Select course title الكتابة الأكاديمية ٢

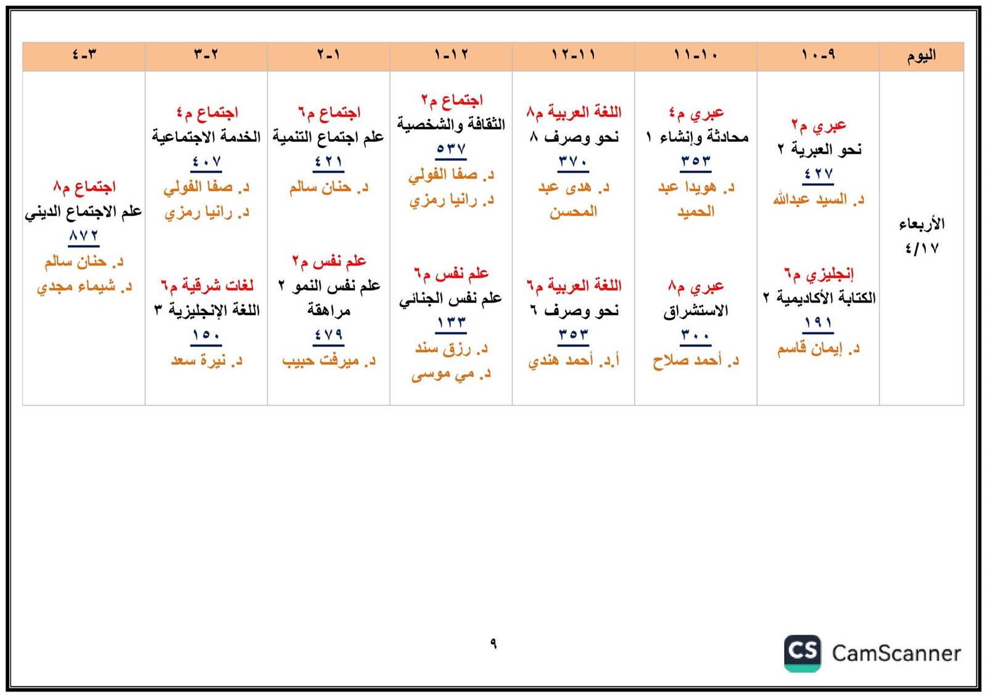click(x=819, y=298)
